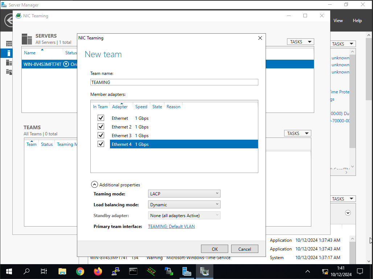Open the Help menu in Server Manager

click(357, 21)
